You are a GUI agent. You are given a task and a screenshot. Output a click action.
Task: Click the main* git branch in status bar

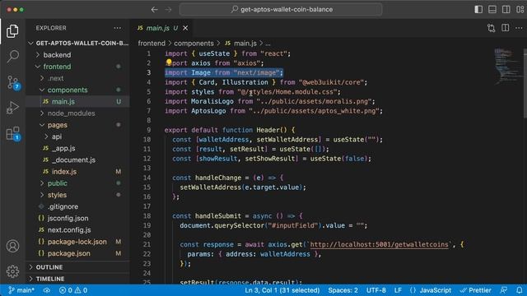tap(21, 290)
